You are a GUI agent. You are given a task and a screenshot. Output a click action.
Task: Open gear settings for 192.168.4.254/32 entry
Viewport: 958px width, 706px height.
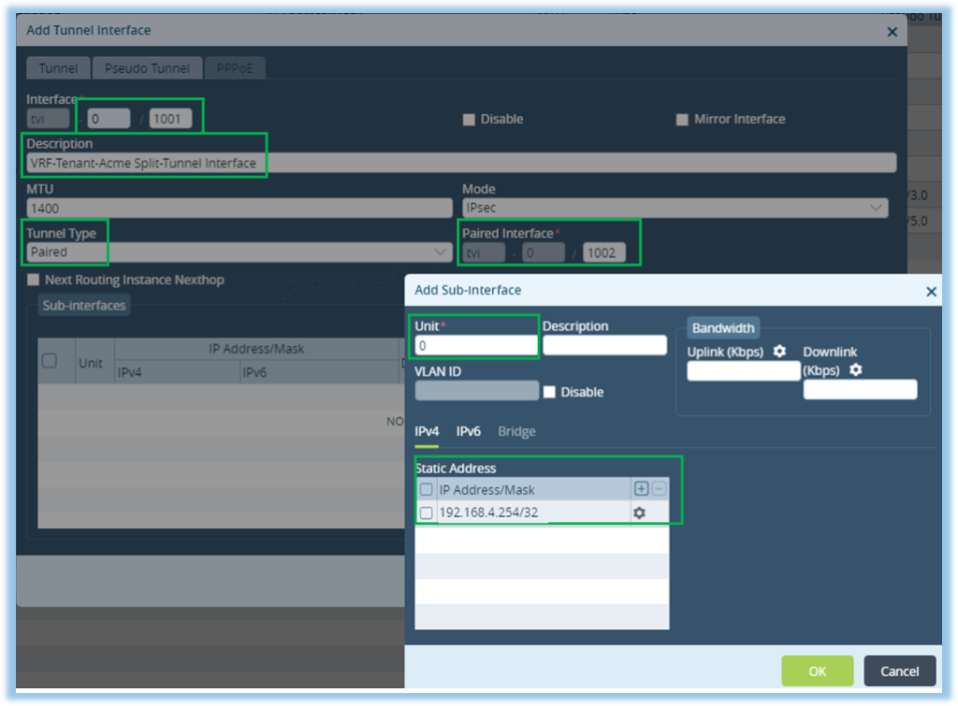(x=639, y=512)
